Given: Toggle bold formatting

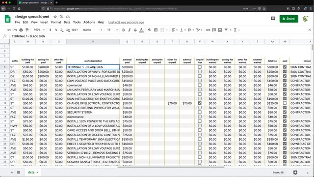Looking at the screenshot, I should pos(123,30).
